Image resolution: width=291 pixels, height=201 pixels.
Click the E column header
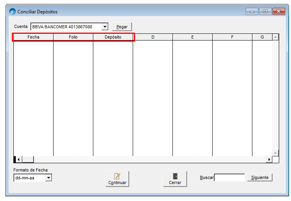tap(193, 37)
